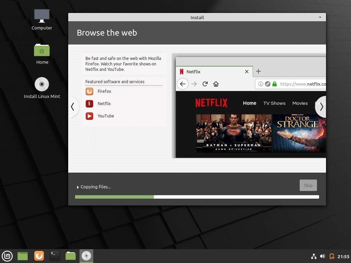This screenshot has height=263, width=351.
Task: Open the clock showing 21:55
Action: pos(343,256)
